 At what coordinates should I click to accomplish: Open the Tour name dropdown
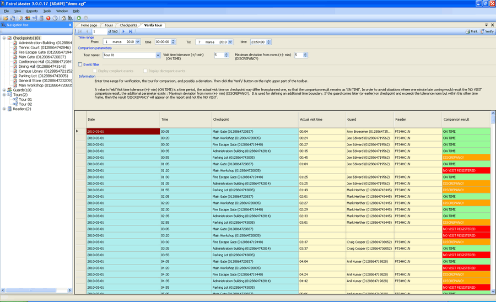(158, 55)
